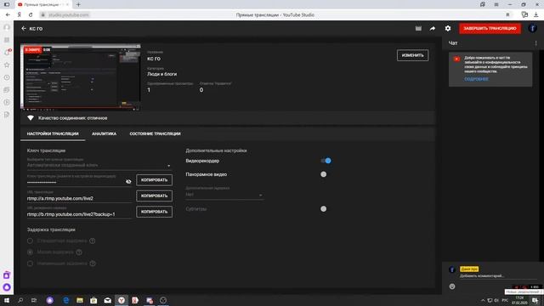This screenshot has width=544, height=306.
Task: Select third stream latency radio option
Action: [x=31, y=263]
